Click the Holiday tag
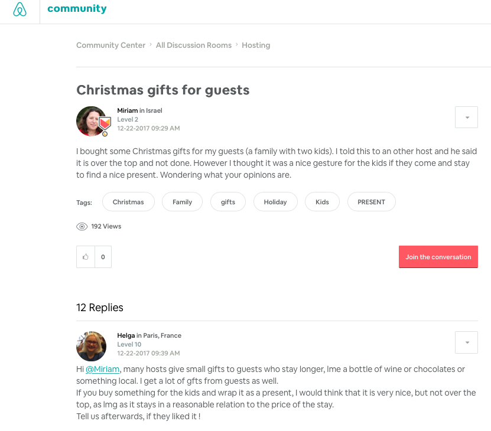Image resolution: width=491 pixels, height=431 pixels. click(275, 202)
